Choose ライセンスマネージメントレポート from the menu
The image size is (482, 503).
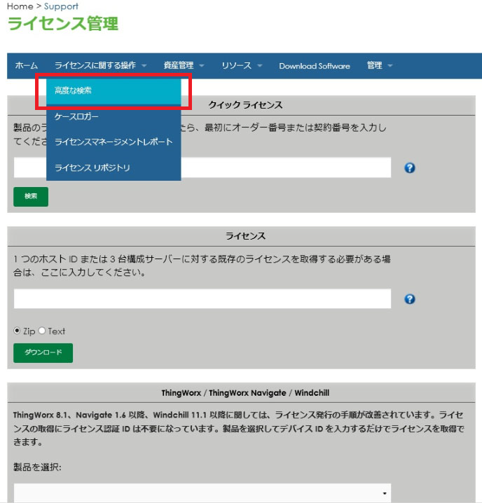click(113, 142)
